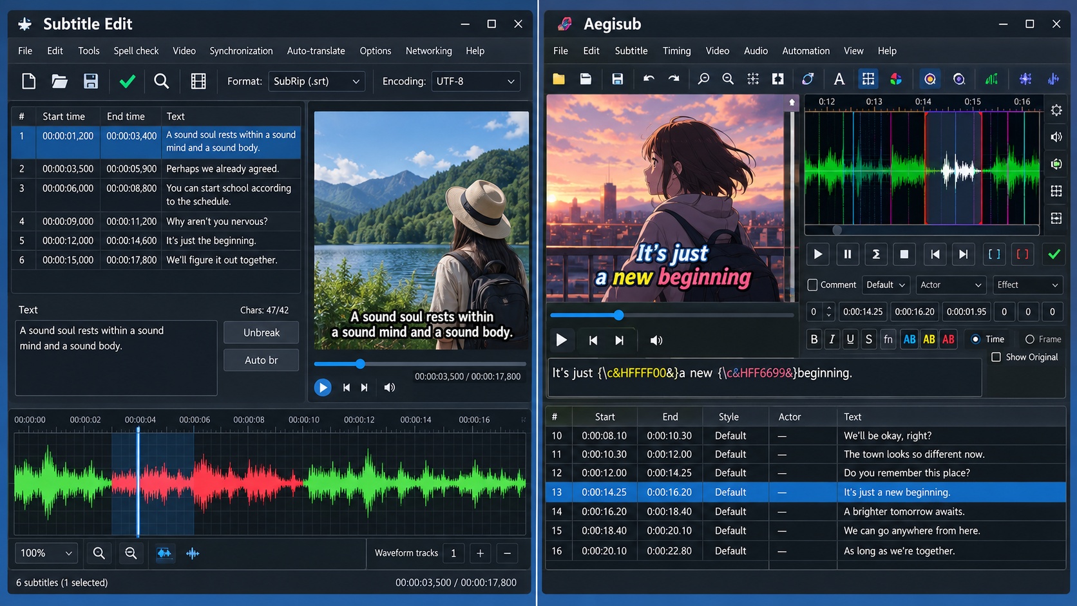The height and width of the screenshot is (606, 1077).
Task: Click the sigma icon in Aegisub audio controls
Action: [x=876, y=254]
